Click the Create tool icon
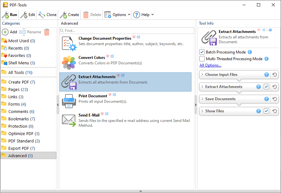 63,15
